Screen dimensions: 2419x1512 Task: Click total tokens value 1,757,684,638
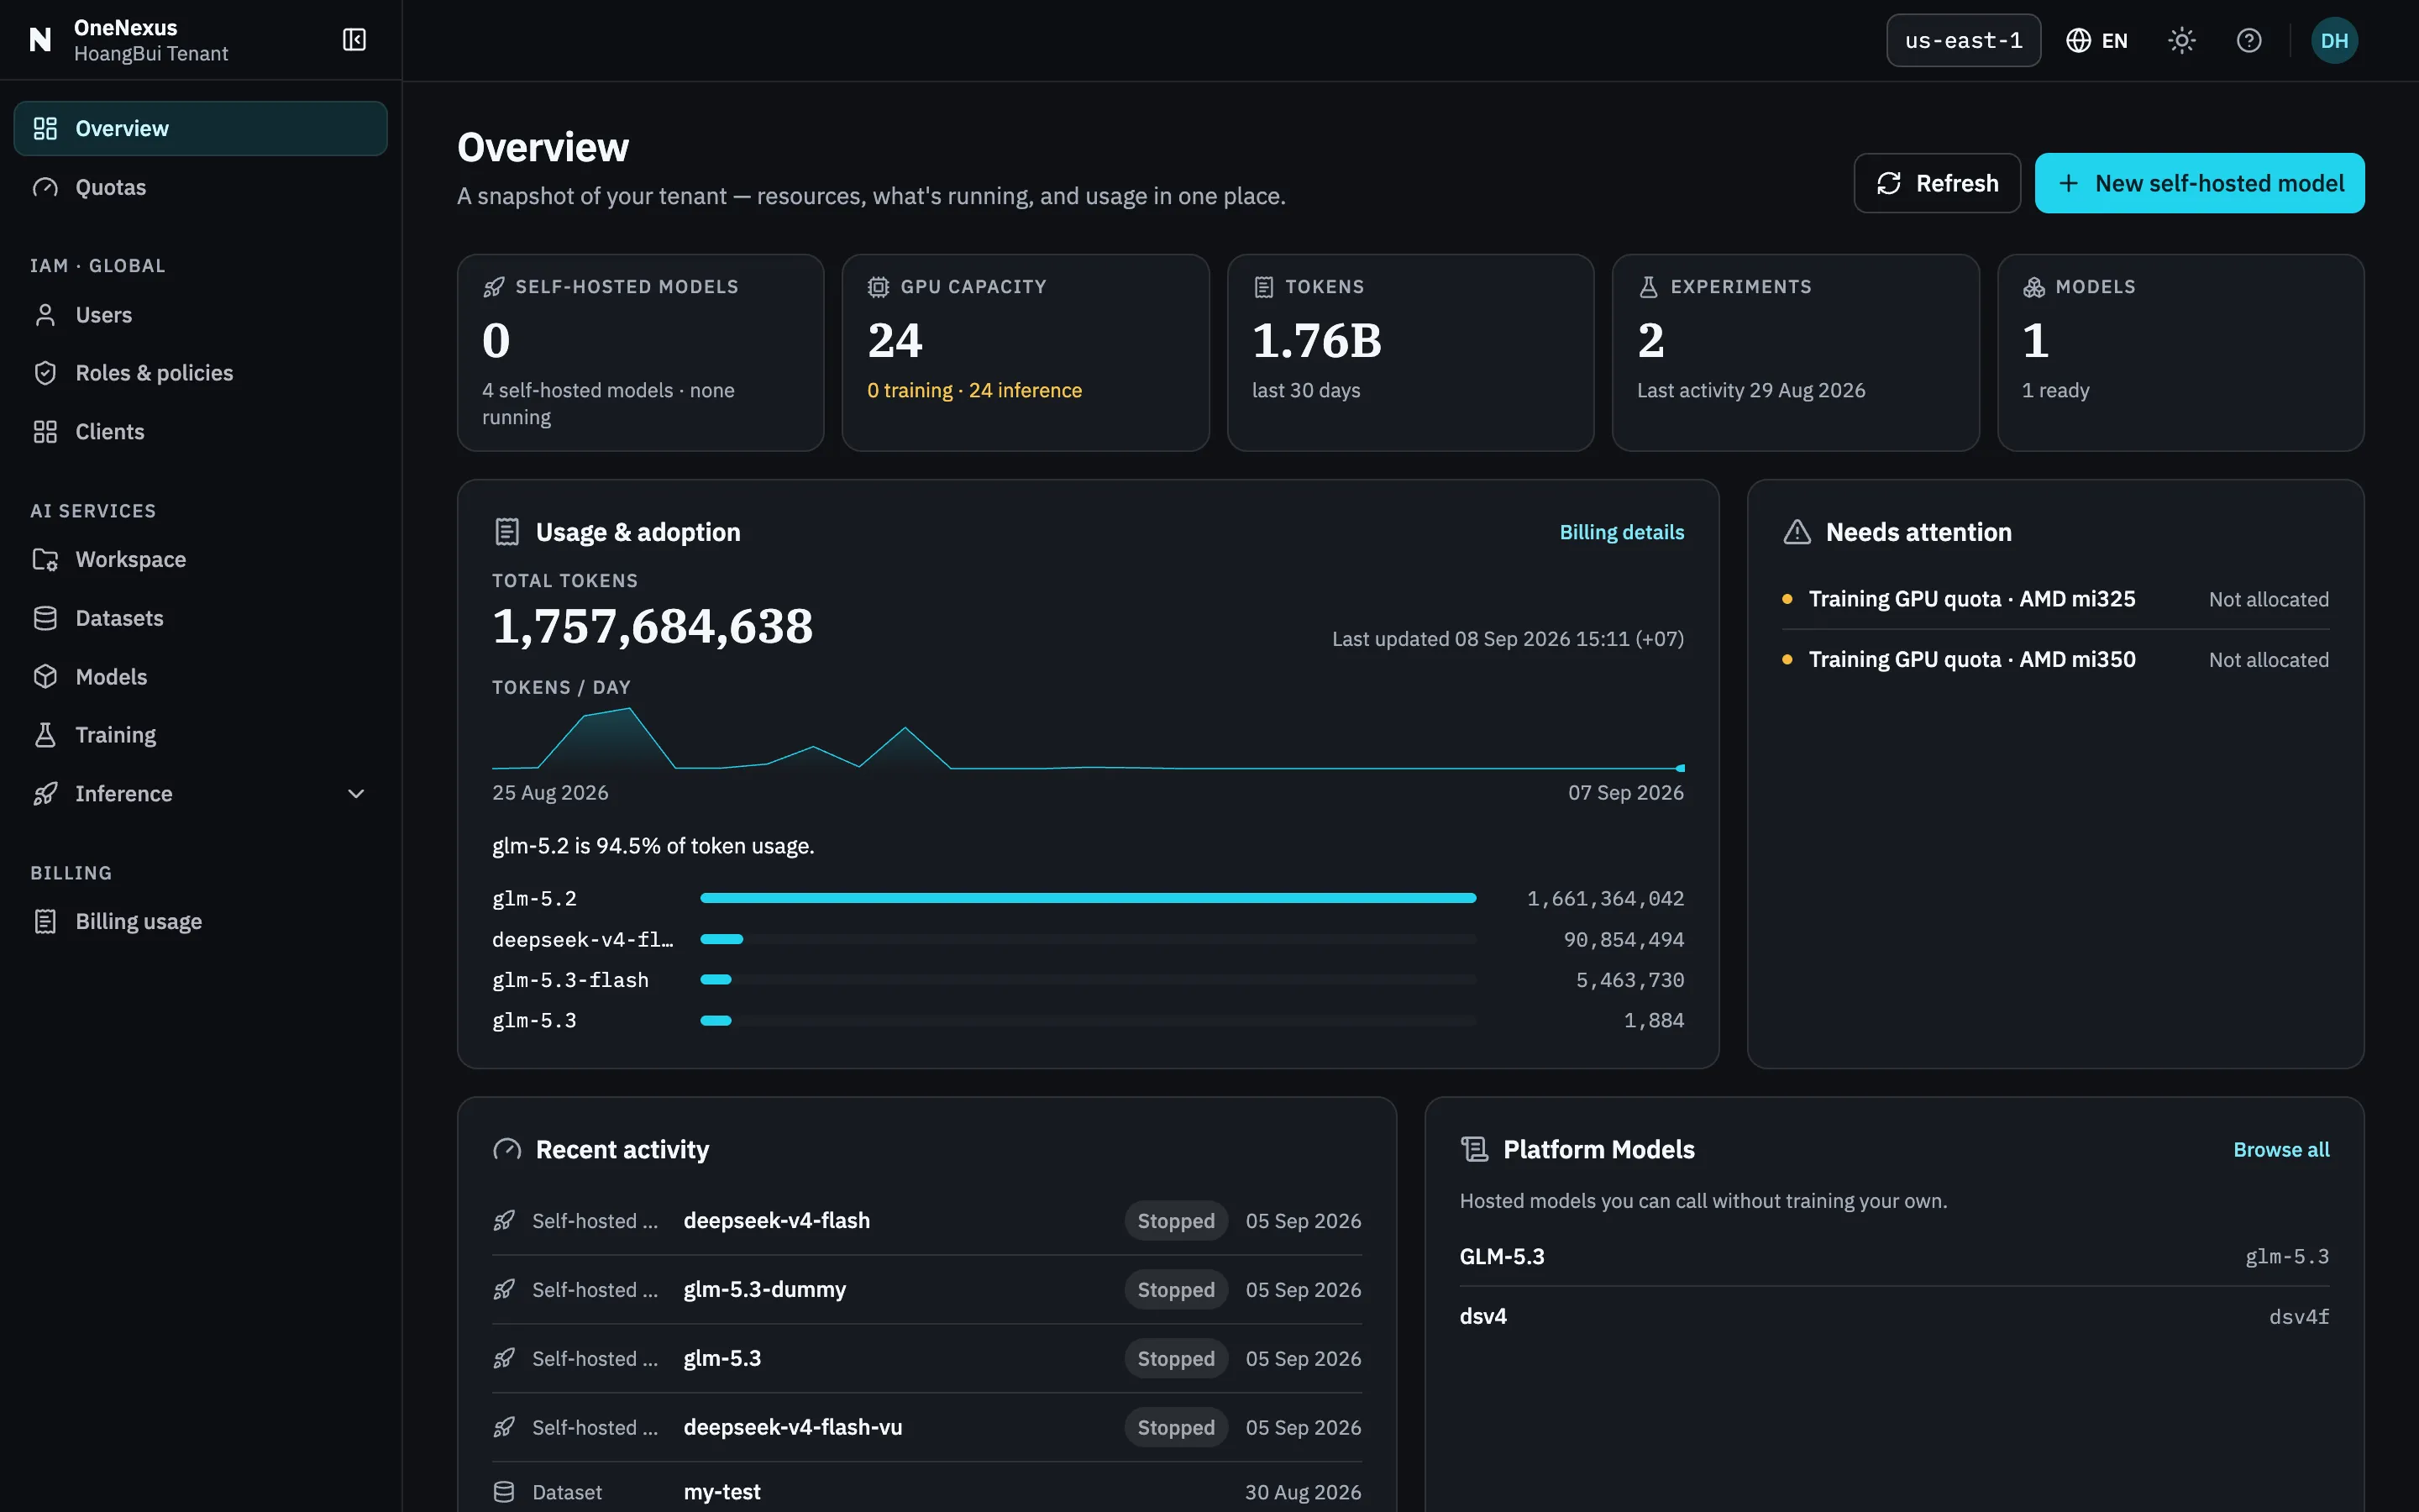pyautogui.click(x=653, y=627)
